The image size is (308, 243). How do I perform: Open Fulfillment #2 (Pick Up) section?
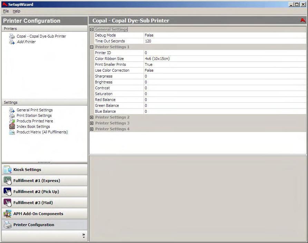pos(45,192)
